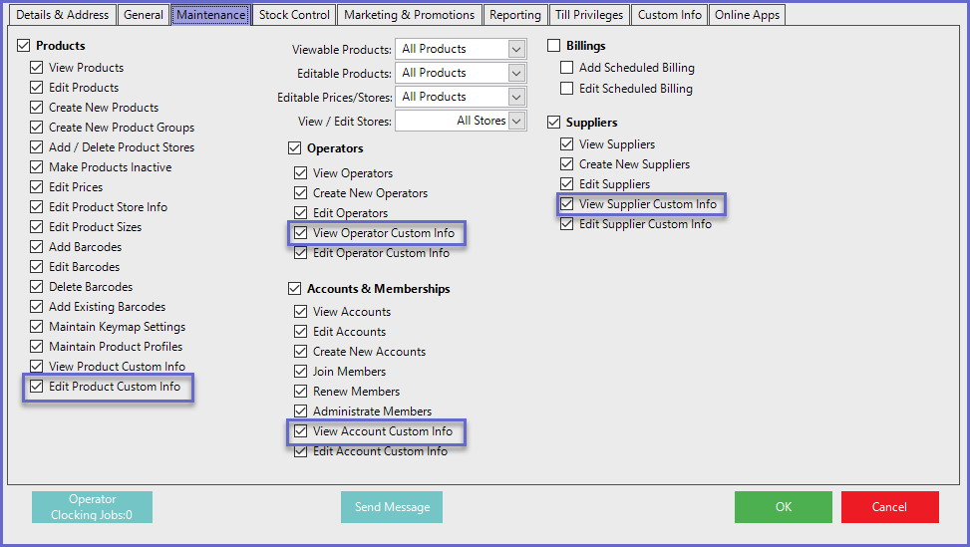Uncheck the Edit Product Custom Info checkbox

pyautogui.click(x=37, y=387)
